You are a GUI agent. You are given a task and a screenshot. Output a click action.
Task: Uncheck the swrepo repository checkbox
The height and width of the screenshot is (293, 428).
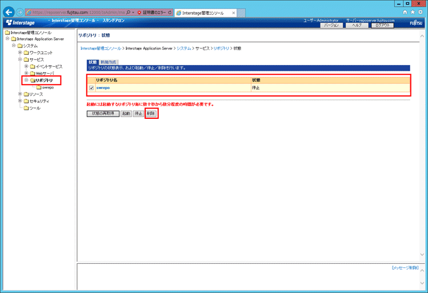pos(91,88)
